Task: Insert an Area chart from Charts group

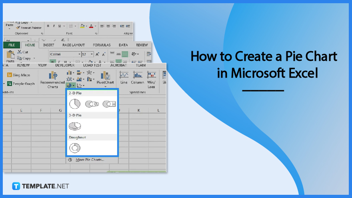Action: tap(80, 79)
